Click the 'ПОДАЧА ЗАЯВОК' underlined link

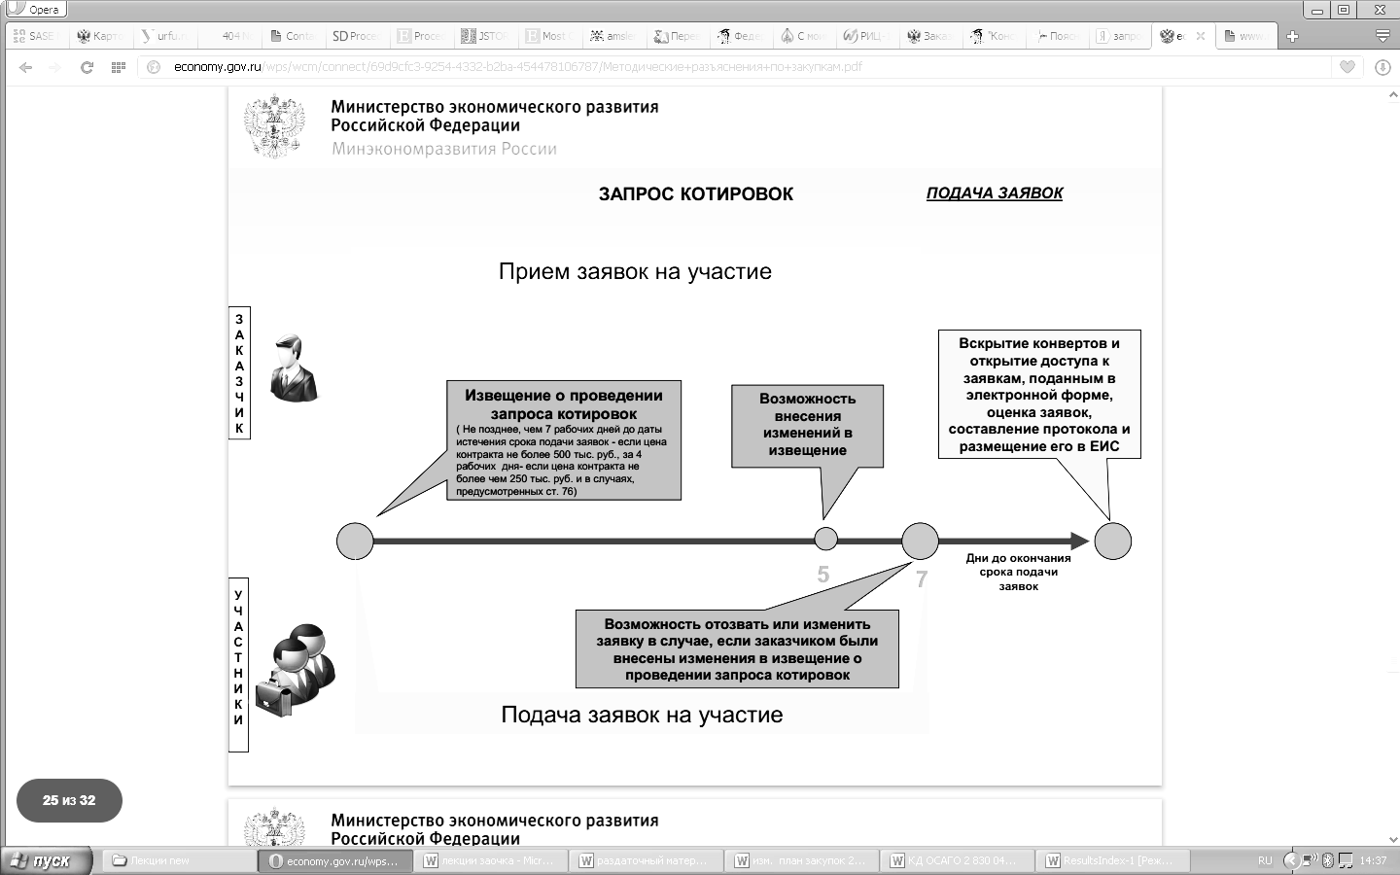(994, 193)
